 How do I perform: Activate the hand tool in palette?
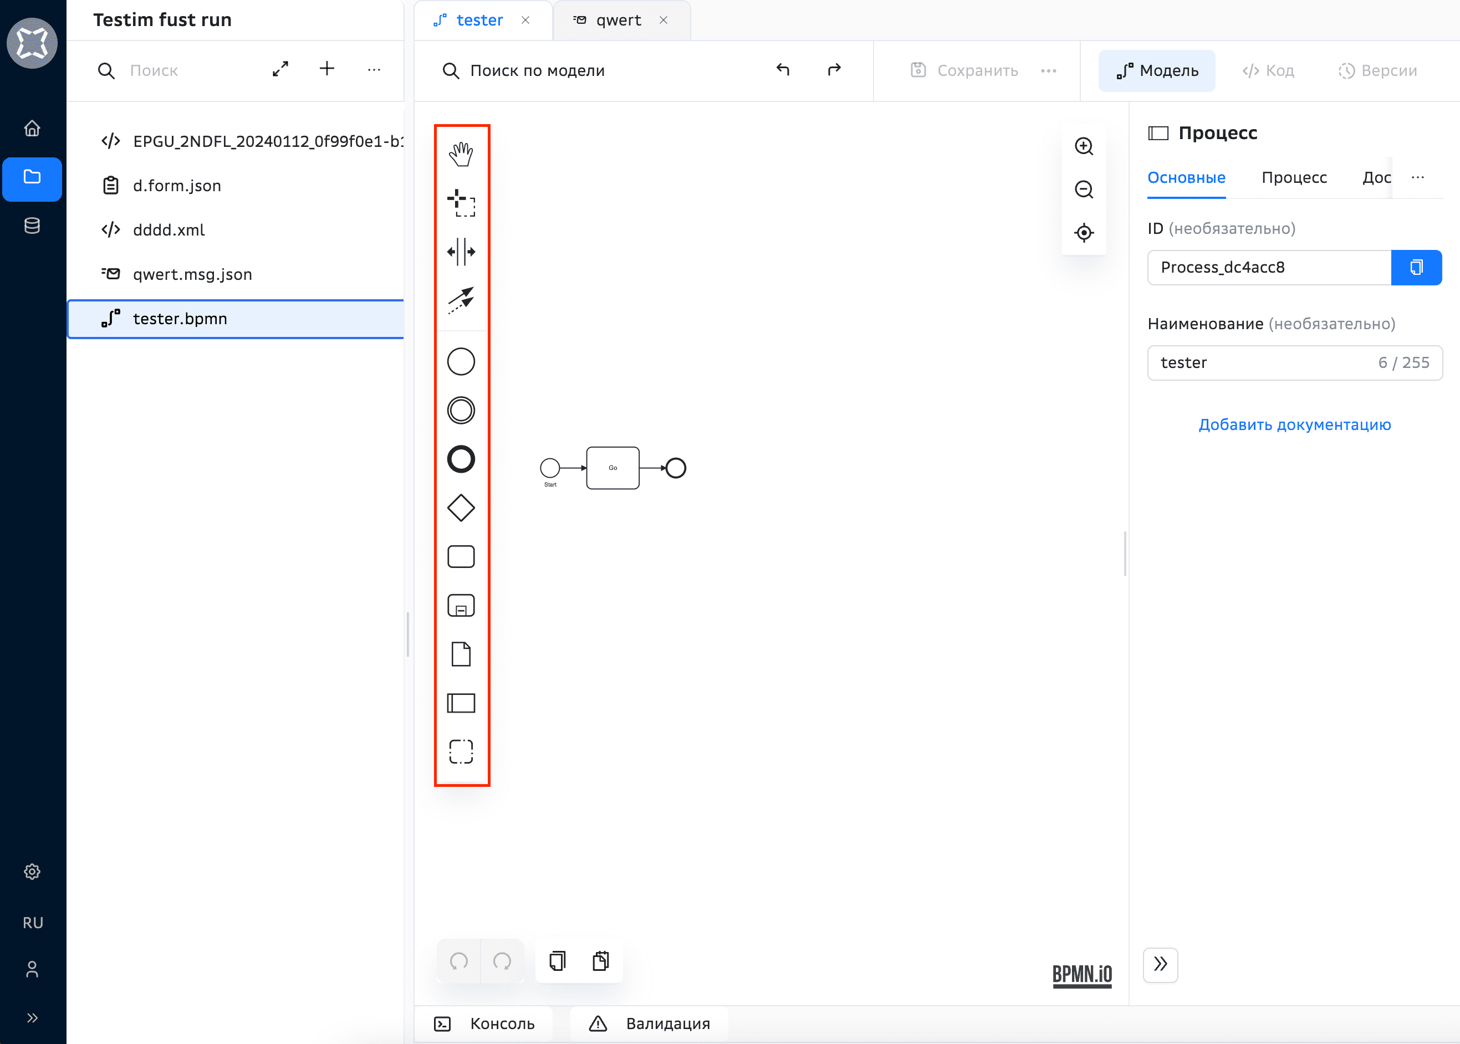coord(460,154)
